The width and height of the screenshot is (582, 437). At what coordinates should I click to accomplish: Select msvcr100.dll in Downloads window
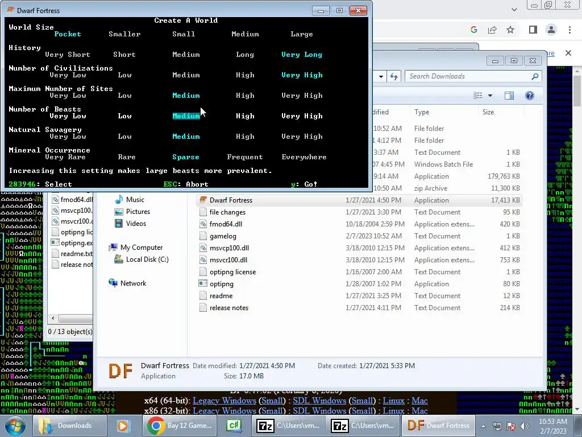(359, 259)
